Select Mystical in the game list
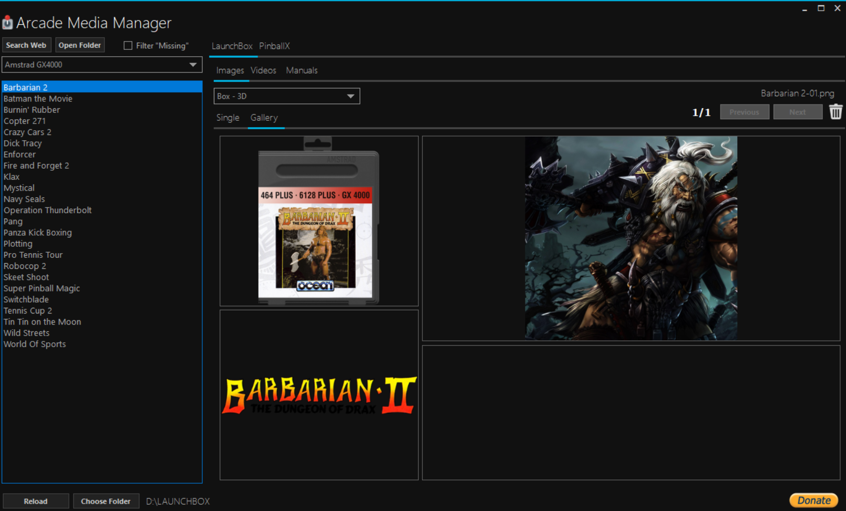The width and height of the screenshot is (846, 511). click(x=102, y=188)
